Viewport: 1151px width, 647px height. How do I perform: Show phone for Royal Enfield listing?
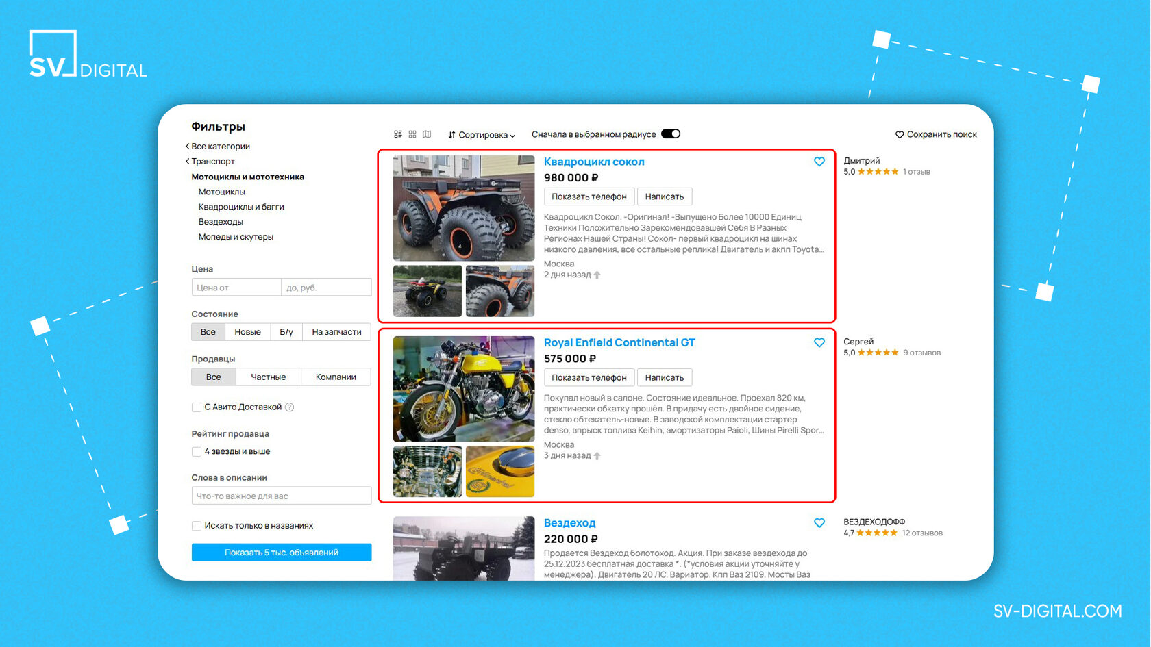(589, 377)
